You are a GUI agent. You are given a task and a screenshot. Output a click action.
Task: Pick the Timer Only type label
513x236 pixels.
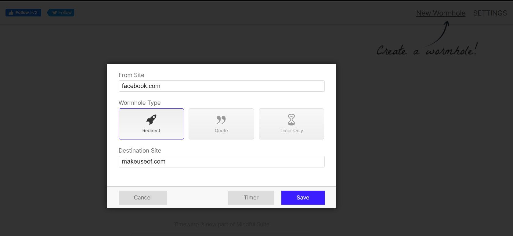(291, 131)
